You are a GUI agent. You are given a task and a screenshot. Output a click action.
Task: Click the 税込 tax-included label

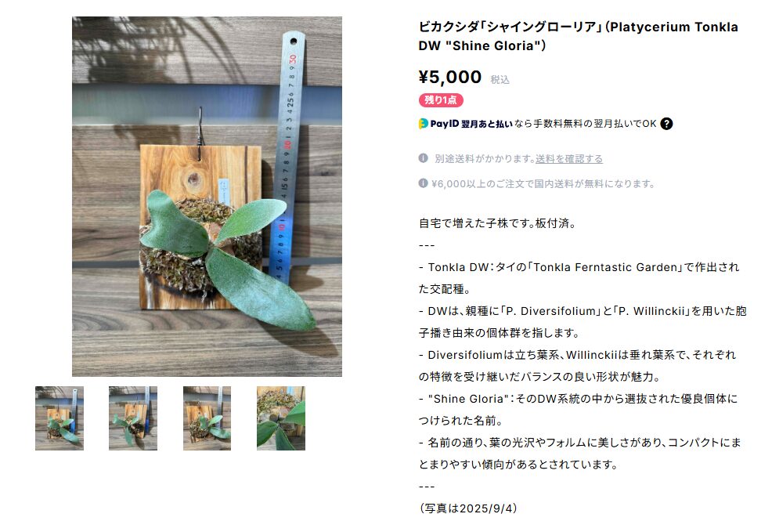click(500, 80)
